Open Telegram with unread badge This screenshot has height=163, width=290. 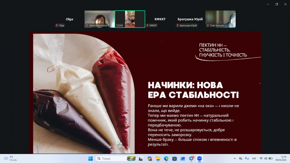tap(191, 159)
